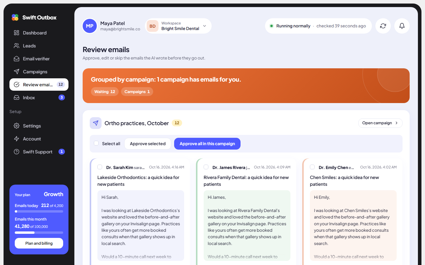Click the Swift Support help icon
This screenshot has width=425, height=265.
pyautogui.click(x=17, y=152)
